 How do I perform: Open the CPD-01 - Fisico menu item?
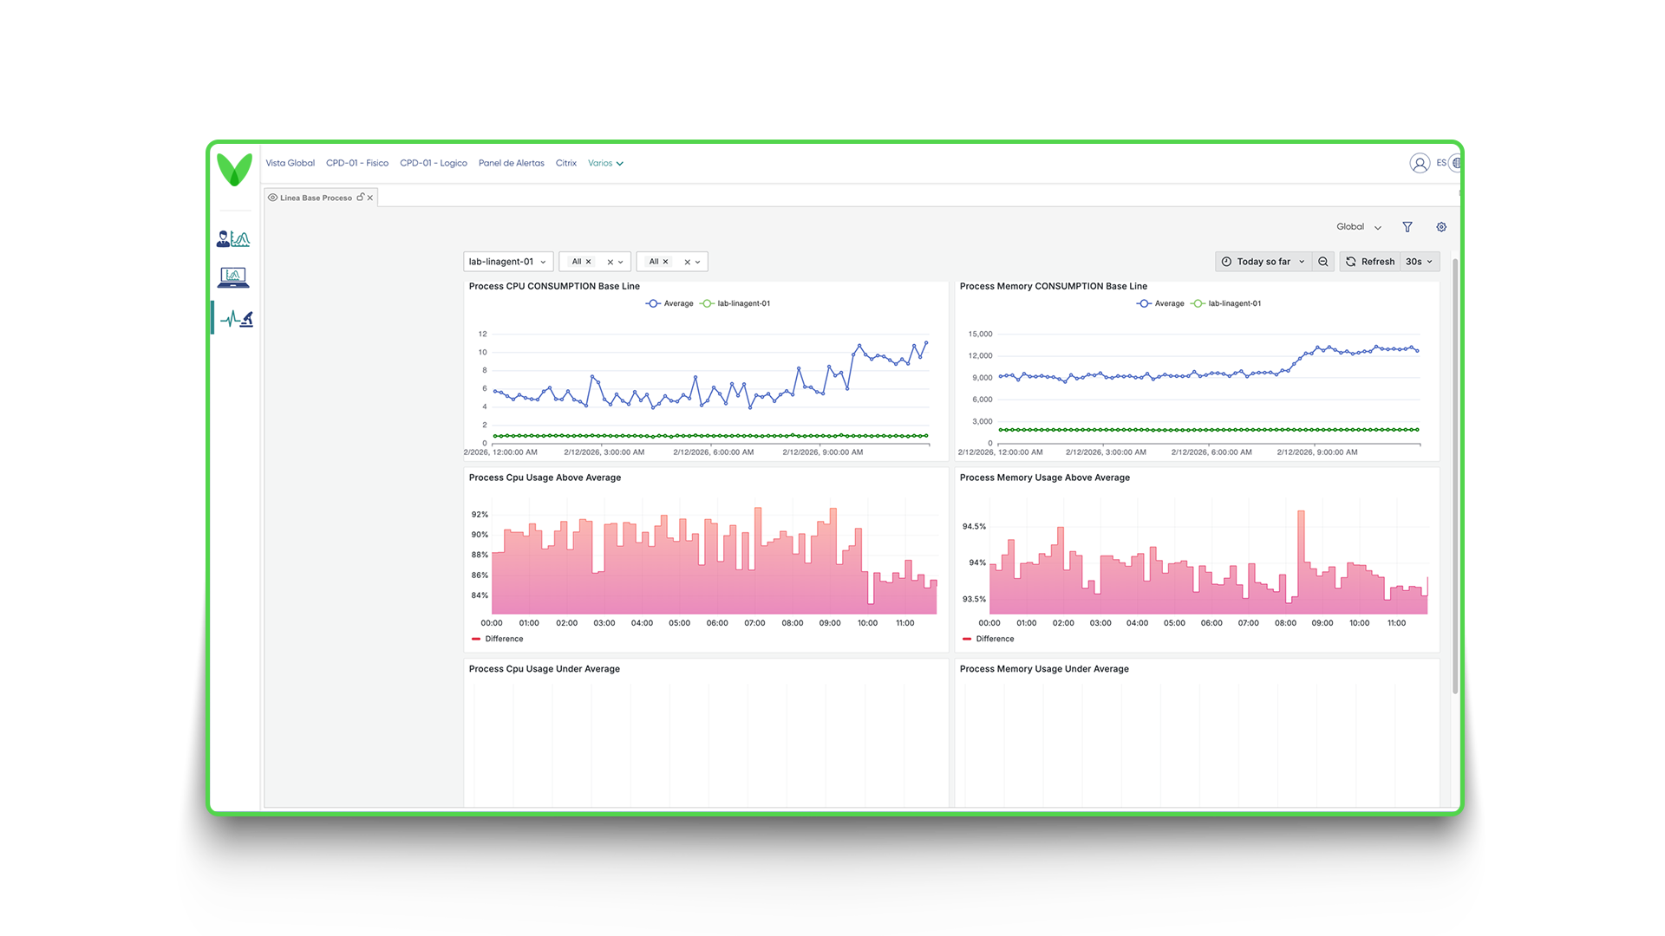pyautogui.click(x=357, y=163)
